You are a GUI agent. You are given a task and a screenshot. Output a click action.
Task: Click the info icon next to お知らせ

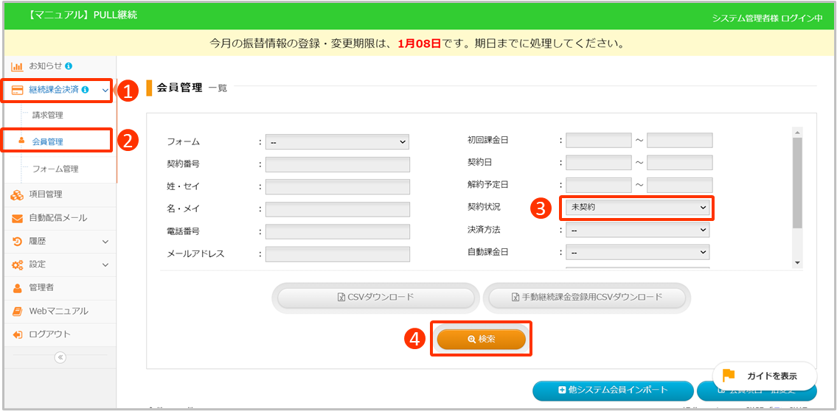click(x=69, y=66)
